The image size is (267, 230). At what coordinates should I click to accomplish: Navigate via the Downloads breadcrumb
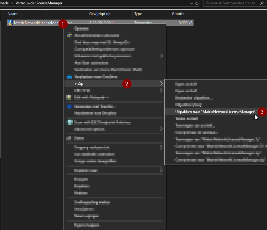tap(5, 3)
